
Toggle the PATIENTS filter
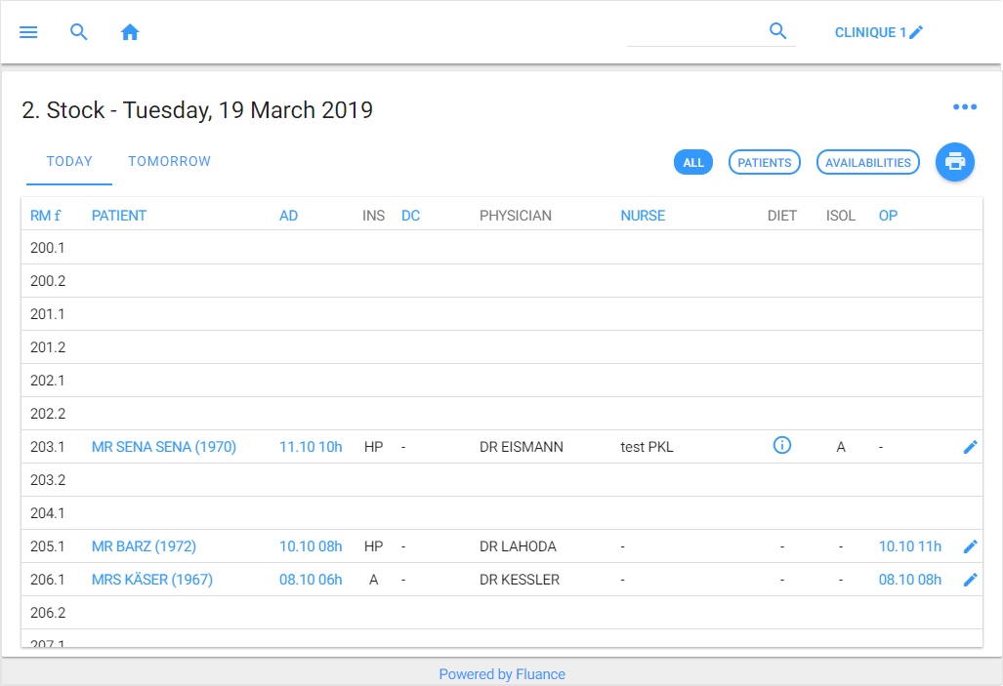pos(764,163)
